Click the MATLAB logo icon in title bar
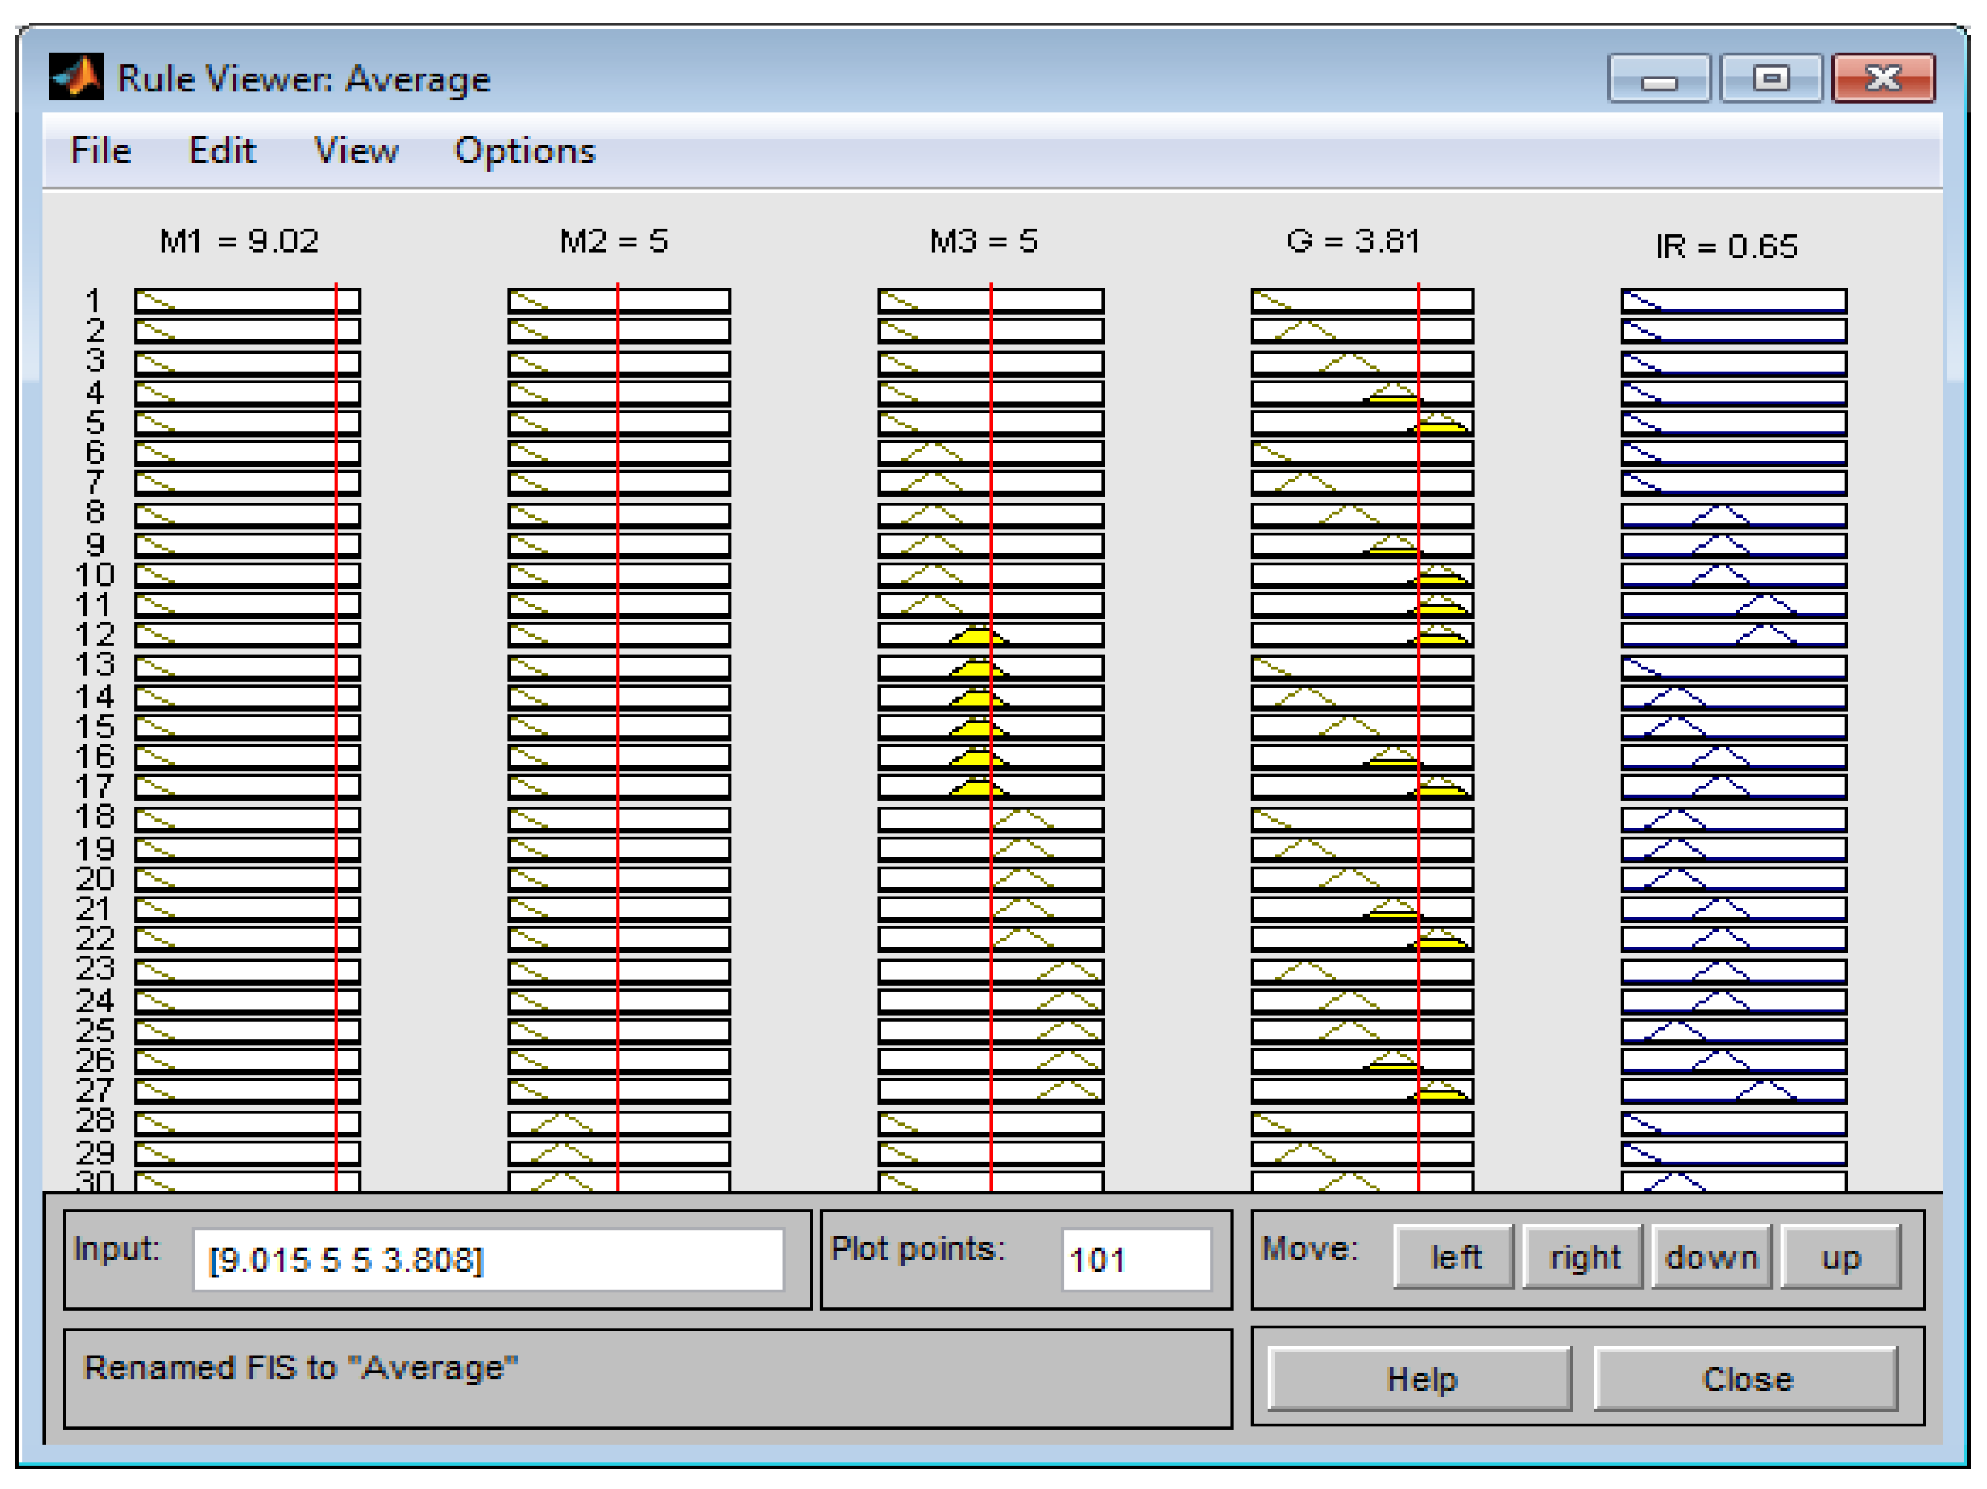The height and width of the screenshot is (1489, 1987). tap(76, 76)
